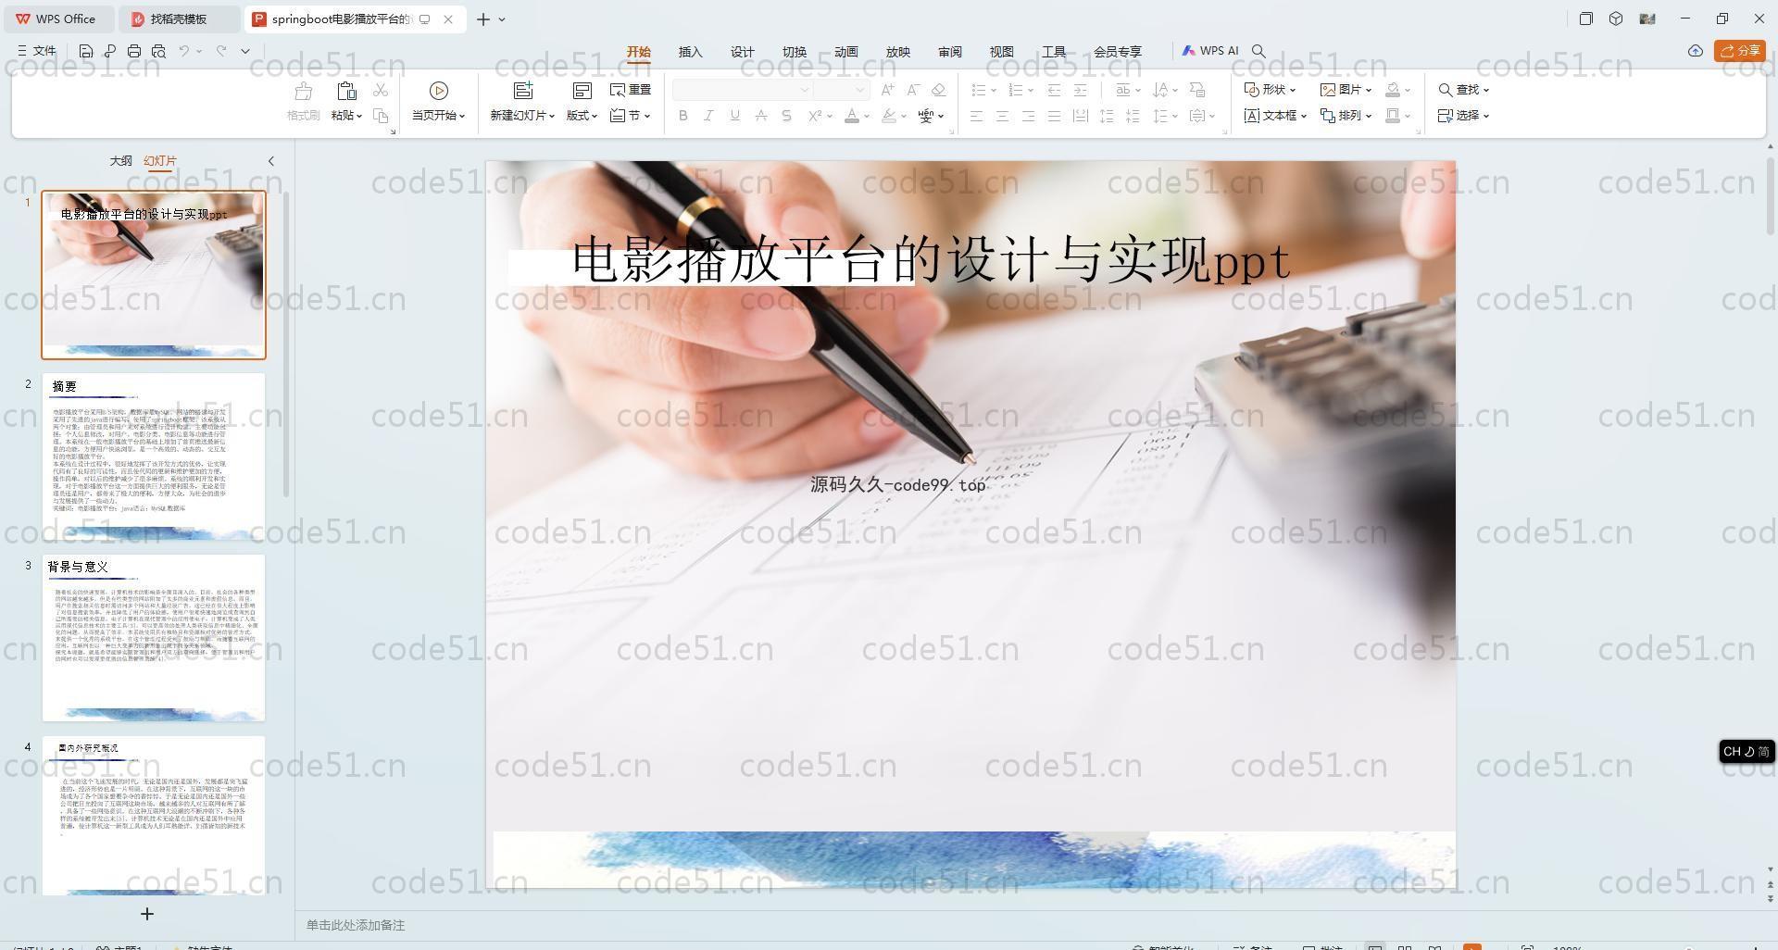Open the Insert (插入) ribbon tab
The height and width of the screenshot is (950, 1778).
tap(691, 52)
